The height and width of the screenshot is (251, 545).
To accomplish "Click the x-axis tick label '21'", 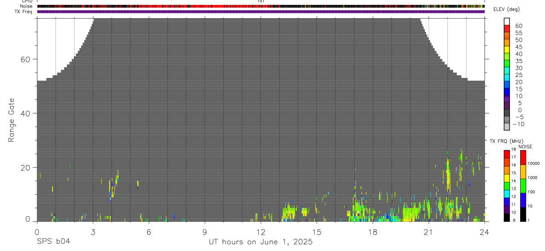I will 429,232.
